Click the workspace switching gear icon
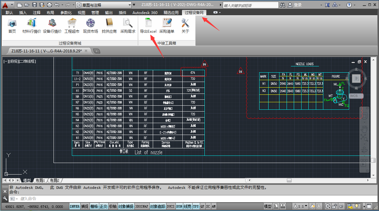The height and width of the screenshot is (211, 379). click(328, 206)
